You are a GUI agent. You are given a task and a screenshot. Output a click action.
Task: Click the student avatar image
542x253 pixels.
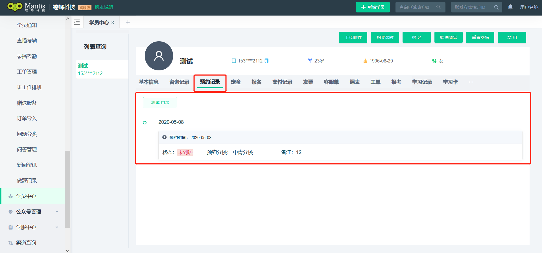(x=159, y=56)
